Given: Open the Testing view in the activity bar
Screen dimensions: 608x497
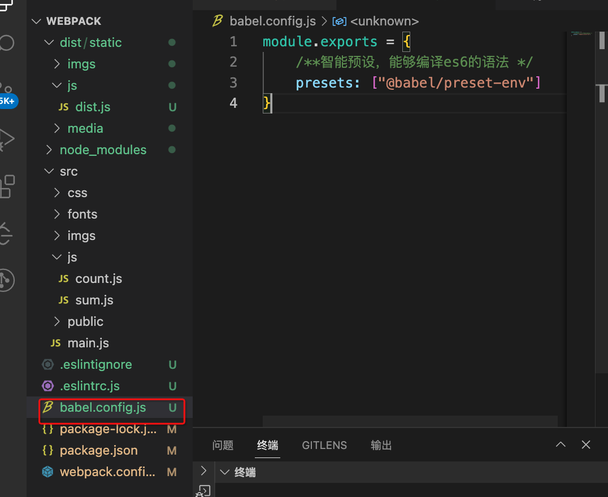Looking at the screenshot, I should 5,233.
